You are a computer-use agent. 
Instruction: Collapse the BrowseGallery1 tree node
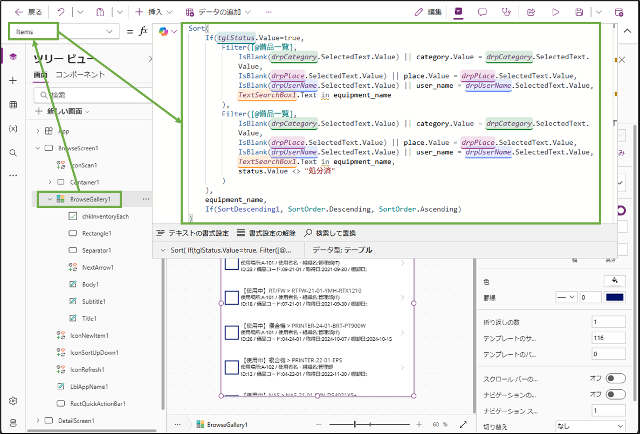coord(49,199)
